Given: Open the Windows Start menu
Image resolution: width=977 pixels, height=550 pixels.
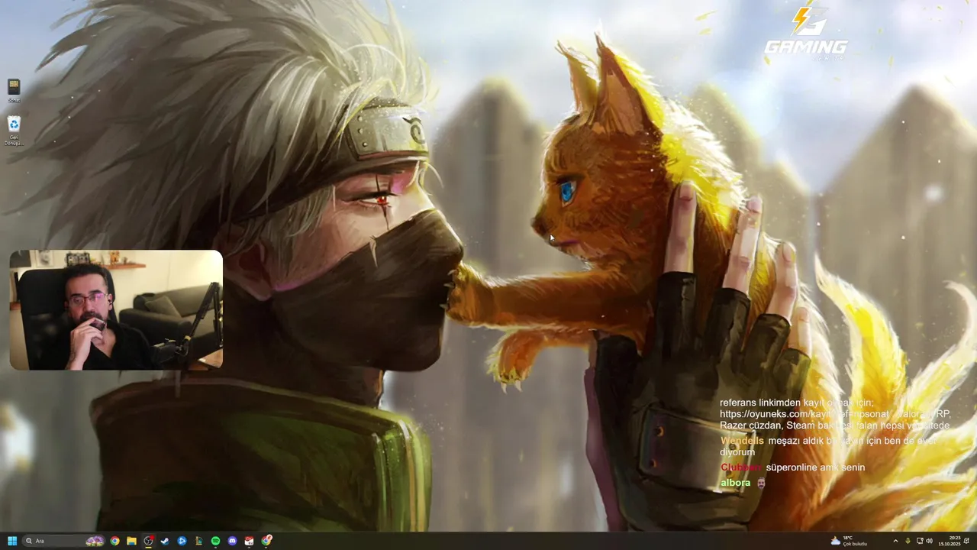Looking at the screenshot, I should pos(12,541).
